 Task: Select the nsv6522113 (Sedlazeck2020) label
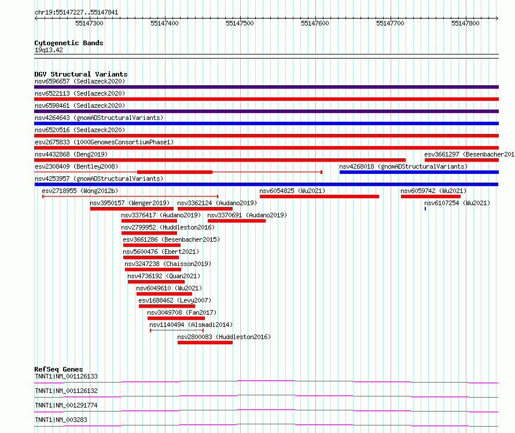pos(80,93)
